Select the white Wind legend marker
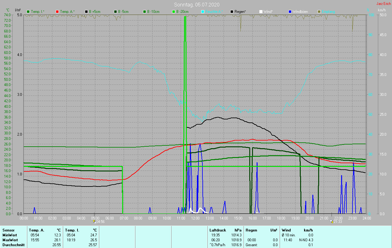 (261, 12)
